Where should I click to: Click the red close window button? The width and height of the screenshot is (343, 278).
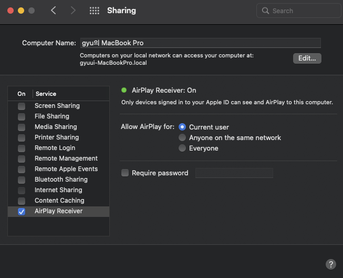tap(11, 11)
